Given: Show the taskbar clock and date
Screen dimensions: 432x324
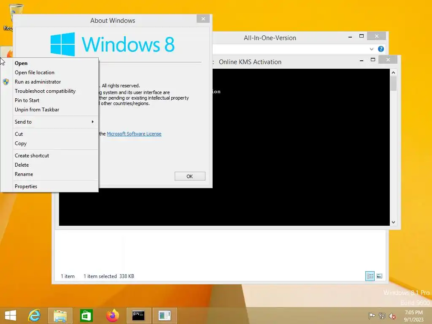Looking at the screenshot, I should (x=413, y=316).
